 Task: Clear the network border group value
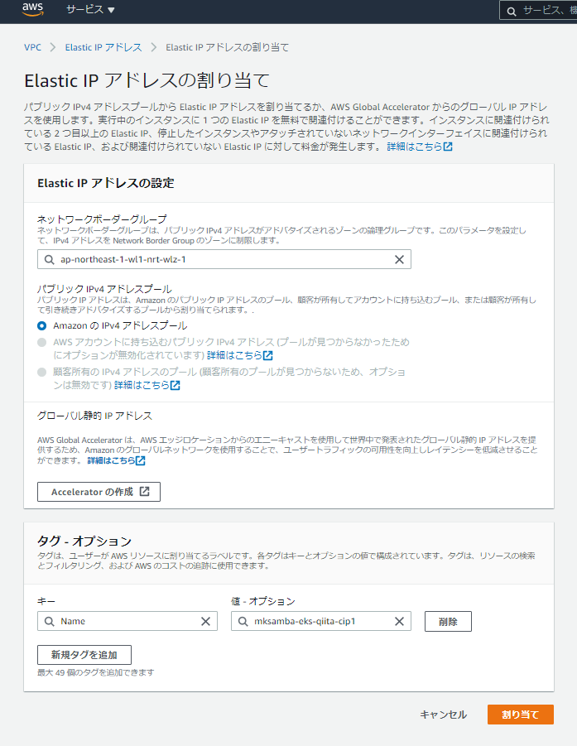pos(399,259)
